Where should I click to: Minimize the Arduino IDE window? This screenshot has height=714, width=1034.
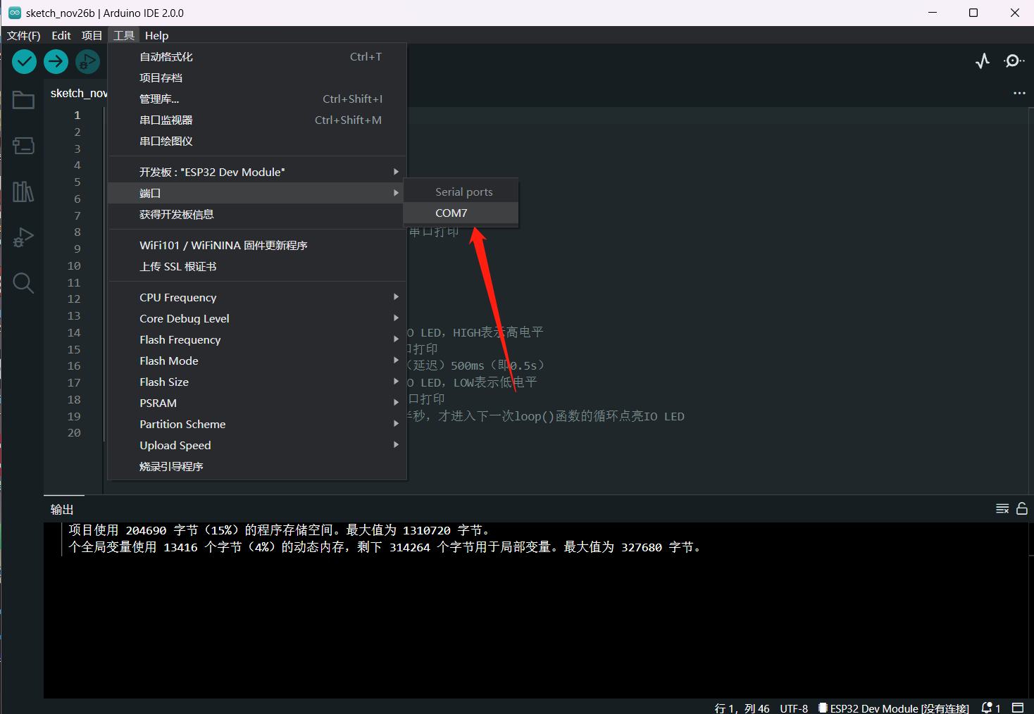pos(933,13)
